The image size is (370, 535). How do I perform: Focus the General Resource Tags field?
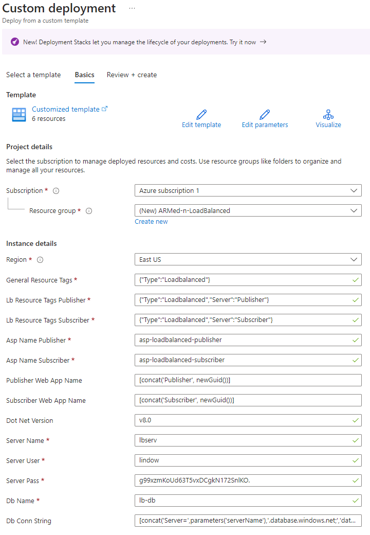[x=248, y=280]
